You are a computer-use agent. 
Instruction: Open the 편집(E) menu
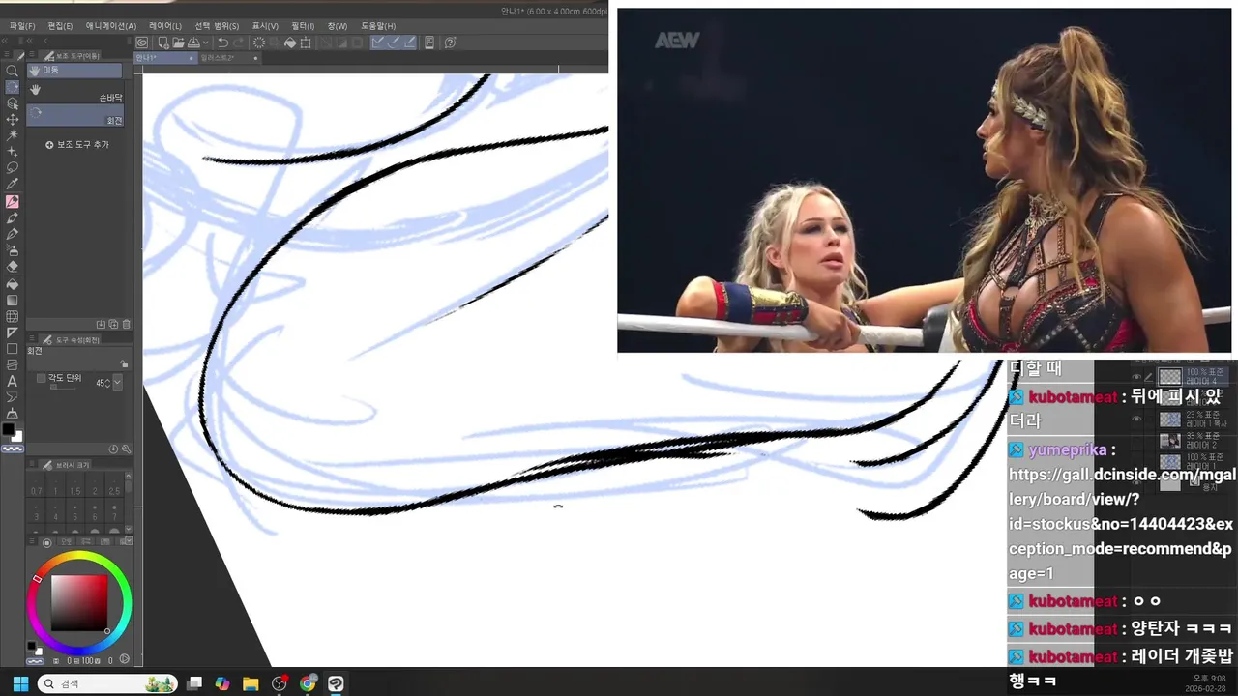(60, 26)
